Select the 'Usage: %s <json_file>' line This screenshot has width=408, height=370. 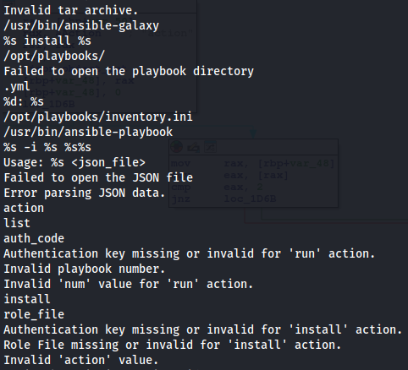pos(74,162)
